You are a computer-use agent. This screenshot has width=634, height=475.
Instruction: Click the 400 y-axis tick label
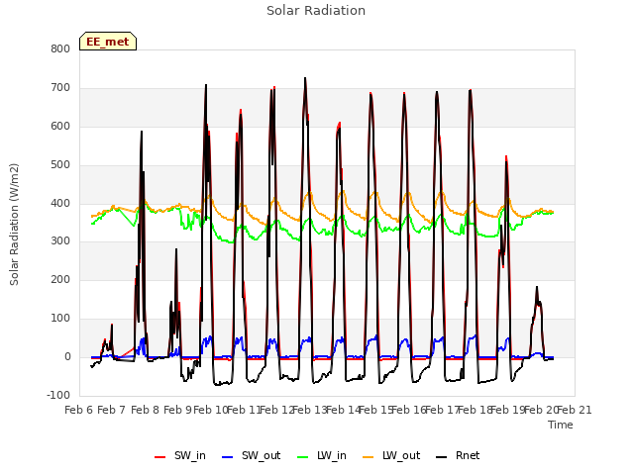[x=60, y=204]
